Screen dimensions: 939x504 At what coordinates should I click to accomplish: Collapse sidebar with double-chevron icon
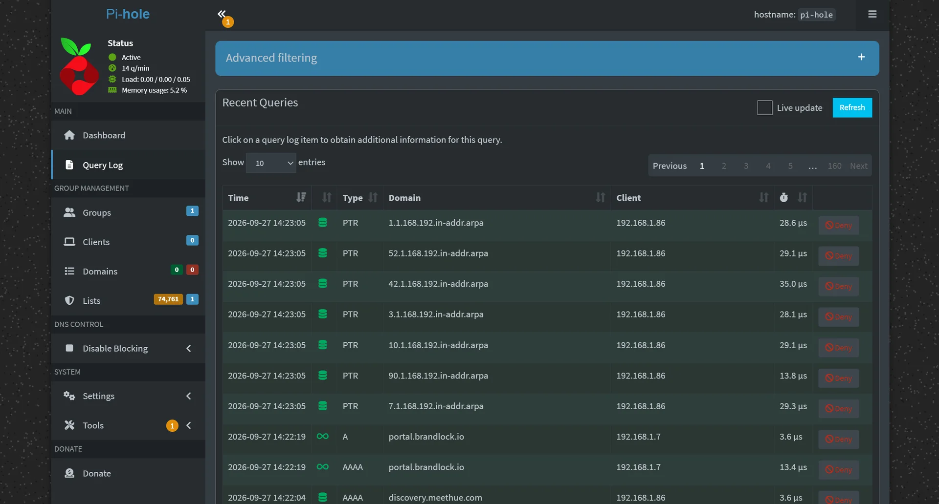click(x=222, y=14)
